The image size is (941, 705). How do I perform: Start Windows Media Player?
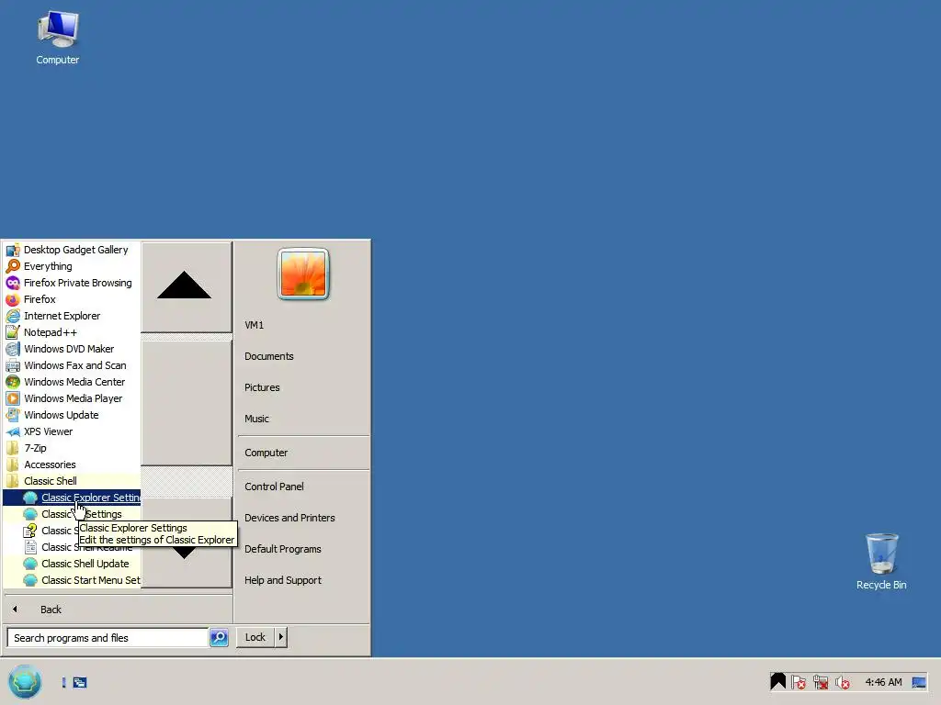click(x=72, y=398)
